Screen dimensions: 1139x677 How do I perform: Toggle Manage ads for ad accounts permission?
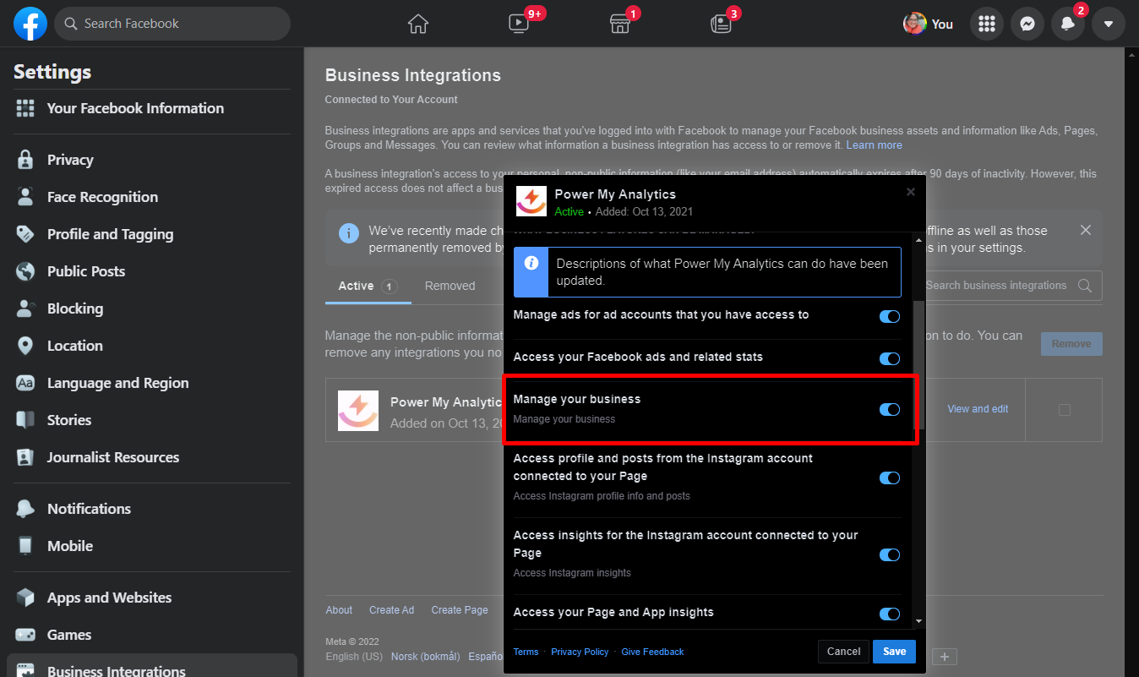point(889,316)
